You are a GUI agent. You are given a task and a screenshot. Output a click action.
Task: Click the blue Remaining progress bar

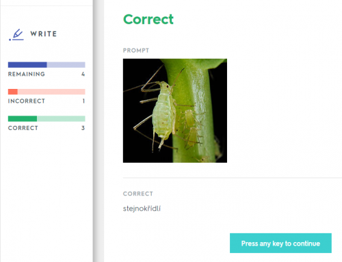pyautogui.click(x=47, y=65)
